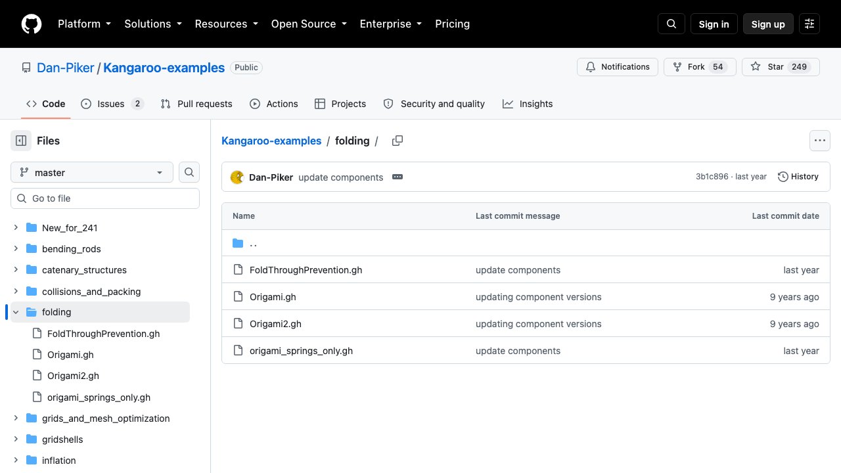841x473 pixels.
Task: Focus the Go to file search field
Action: coord(105,198)
